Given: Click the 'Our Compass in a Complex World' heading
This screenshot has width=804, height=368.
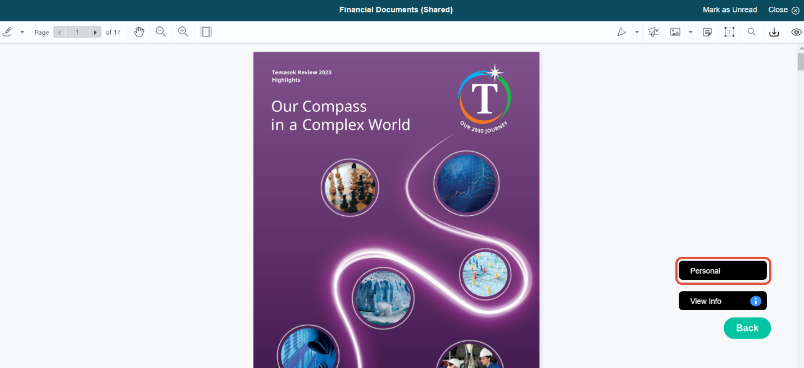Looking at the screenshot, I should pos(340,115).
